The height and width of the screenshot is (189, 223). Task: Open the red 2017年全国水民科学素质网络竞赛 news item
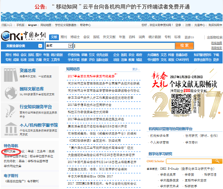pyautogui.click(x=91, y=76)
